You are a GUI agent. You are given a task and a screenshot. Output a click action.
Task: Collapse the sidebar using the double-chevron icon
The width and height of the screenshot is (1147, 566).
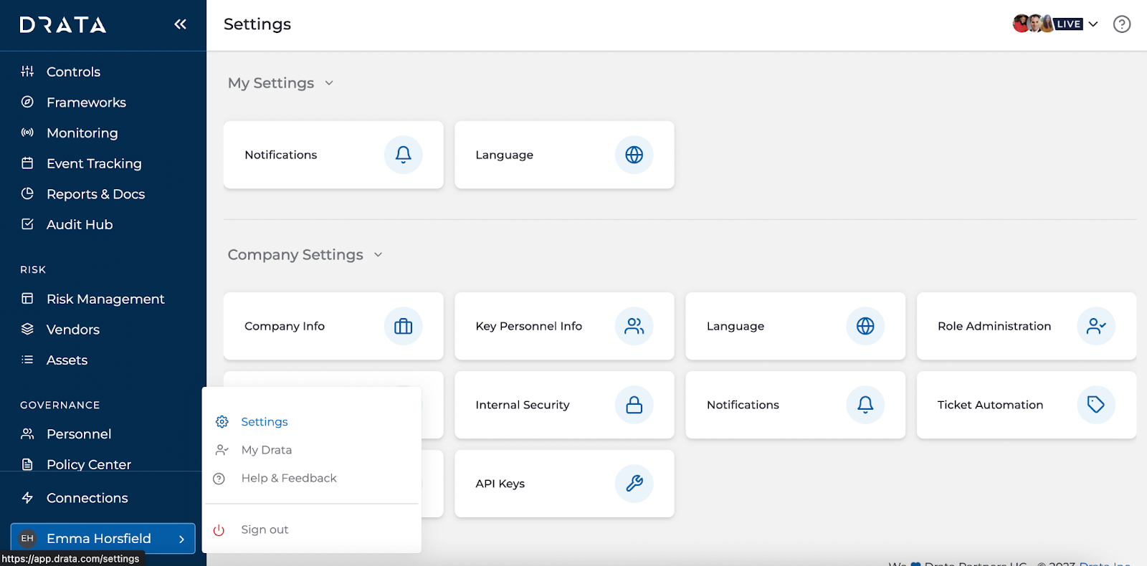coord(180,24)
